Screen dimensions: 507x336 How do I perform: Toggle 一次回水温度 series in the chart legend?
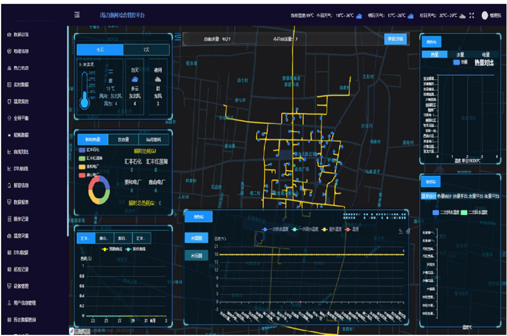click(305, 230)
